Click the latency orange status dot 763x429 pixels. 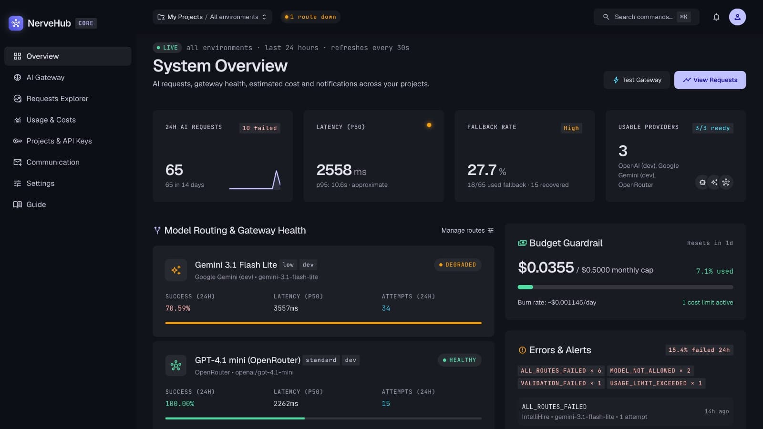pyautogui.click(x=429, y=125)
